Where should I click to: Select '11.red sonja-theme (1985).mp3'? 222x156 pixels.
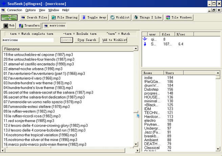tap(29, 121)
